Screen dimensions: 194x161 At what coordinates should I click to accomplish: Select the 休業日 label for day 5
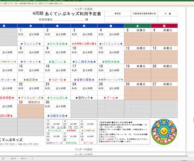pyautogui.click(x=141, y=30)
